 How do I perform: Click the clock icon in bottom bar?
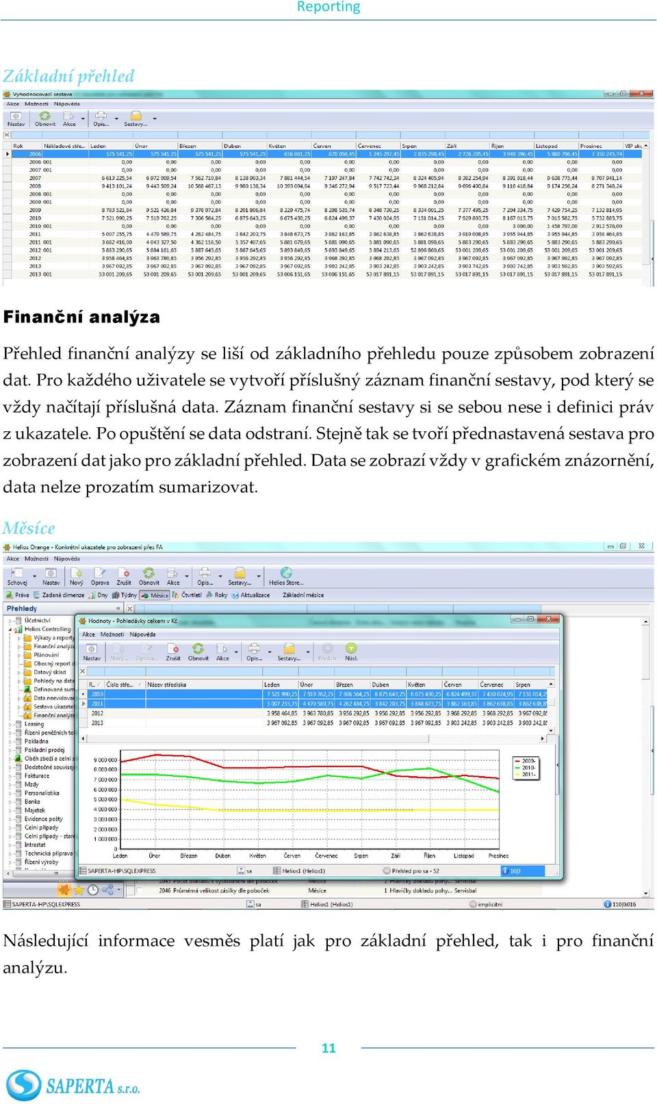pos(93,890)
